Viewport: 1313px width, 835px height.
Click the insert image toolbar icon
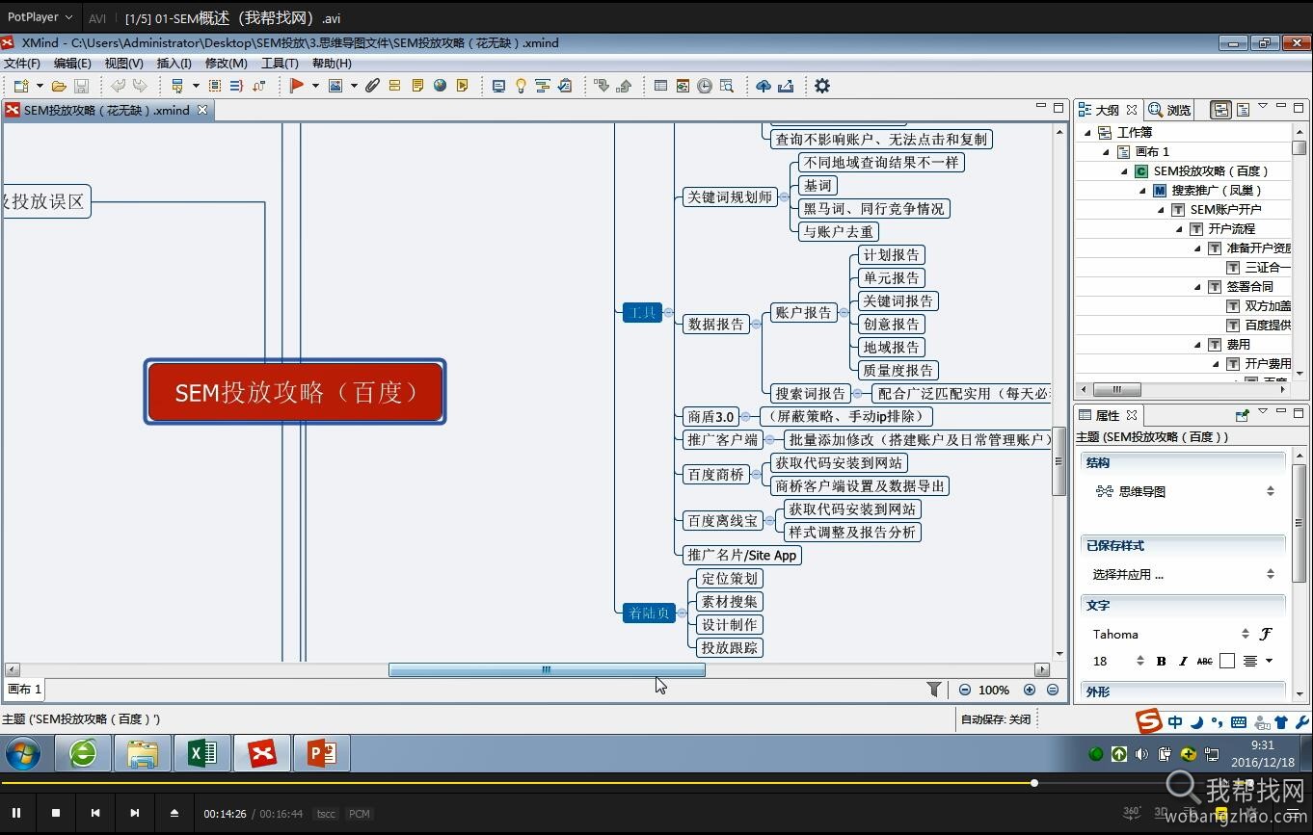(335, 86)
